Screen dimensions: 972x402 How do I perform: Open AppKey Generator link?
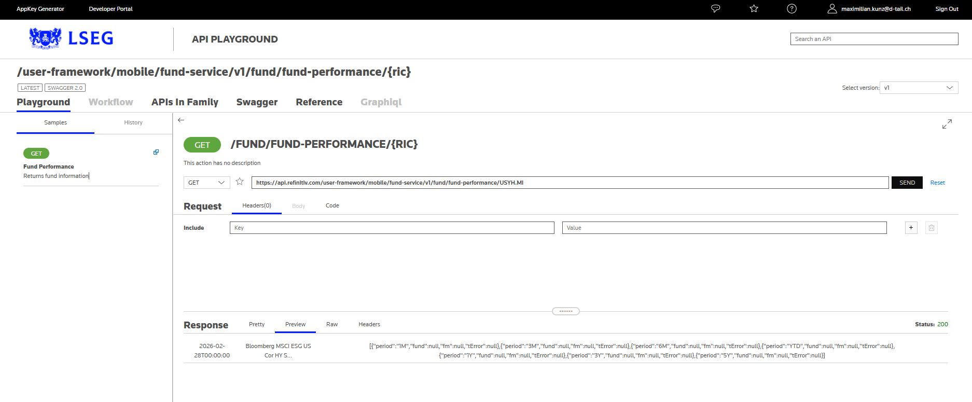40,9
